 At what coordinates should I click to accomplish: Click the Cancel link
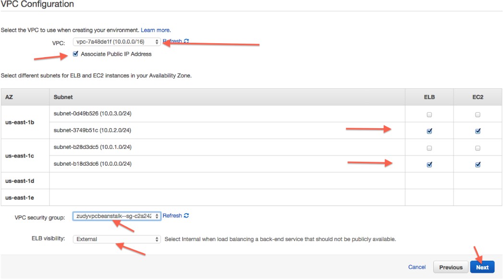point(417,267)
